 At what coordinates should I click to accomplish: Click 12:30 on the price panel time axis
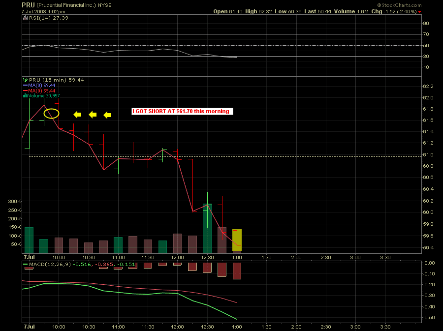(207, 258)
